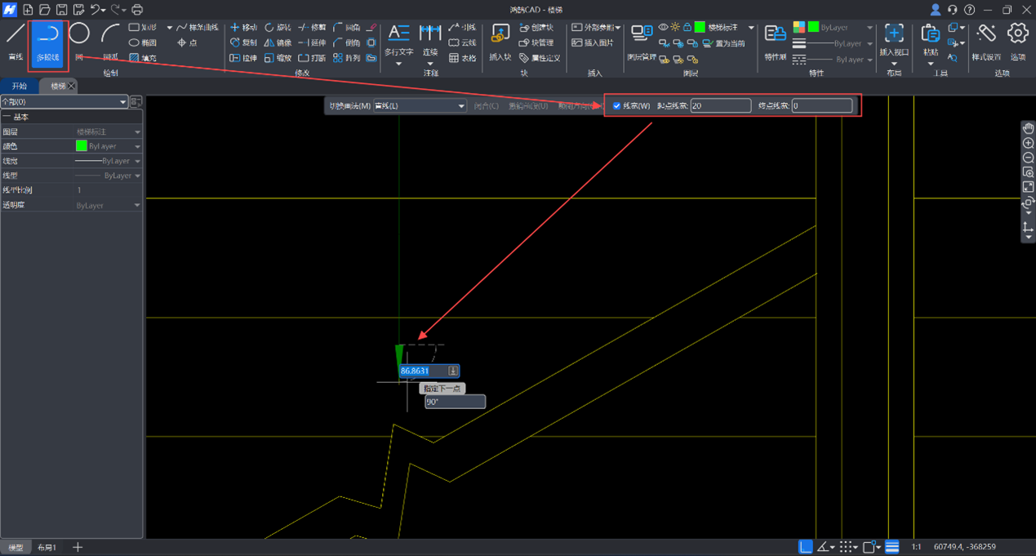Toggle the layer lock icon
1036x556 pixels.
pos(687,28)
